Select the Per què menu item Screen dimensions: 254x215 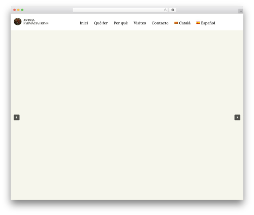click(120, 23)
